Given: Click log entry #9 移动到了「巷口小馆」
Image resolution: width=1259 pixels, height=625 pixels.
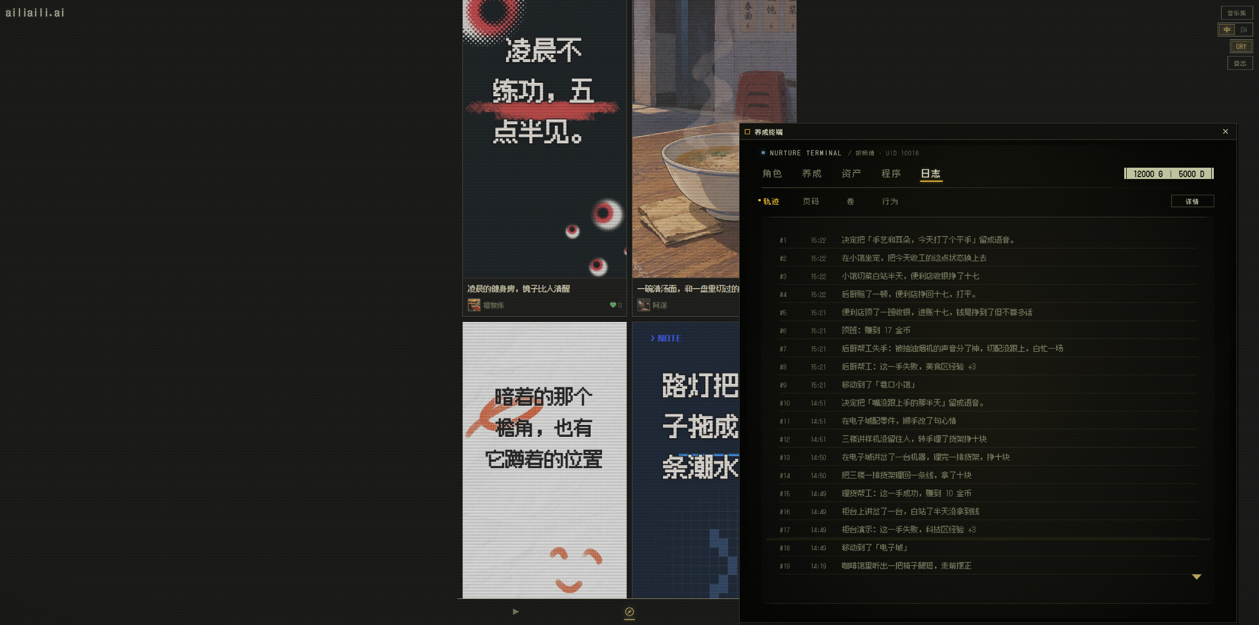Looking at the screenshot, I should 988,385.
